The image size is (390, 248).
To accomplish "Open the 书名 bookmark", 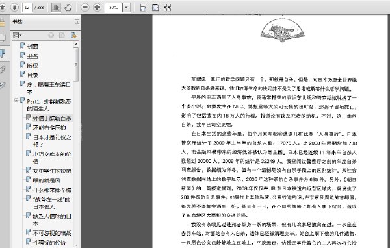I will [x=32, y=56].
